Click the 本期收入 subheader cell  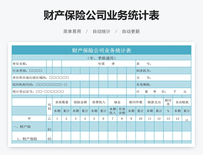coord(113,111)
